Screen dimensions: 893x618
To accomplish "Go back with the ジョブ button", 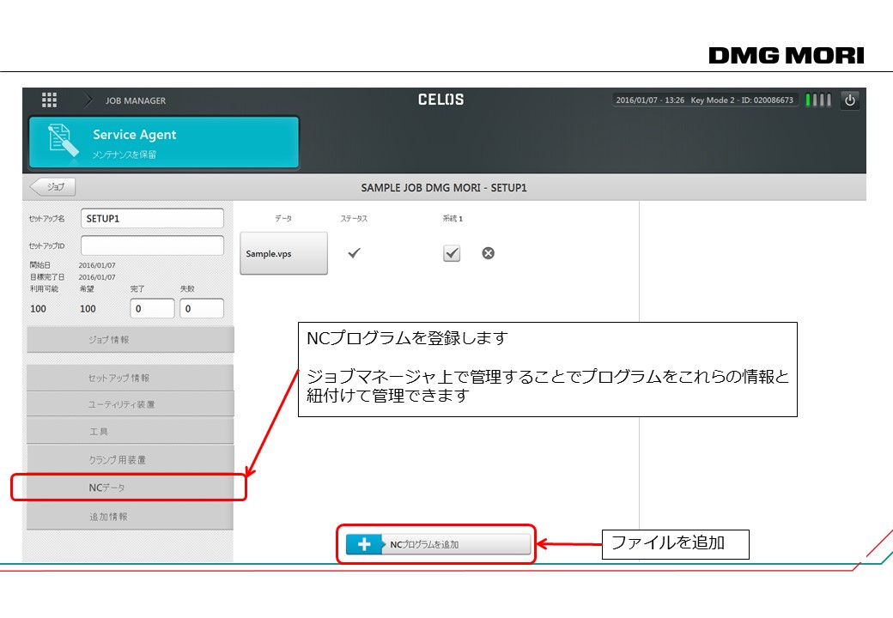I will click(x=52, y=186).
